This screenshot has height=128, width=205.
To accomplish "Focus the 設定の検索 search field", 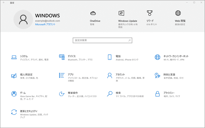I will 102,40.
